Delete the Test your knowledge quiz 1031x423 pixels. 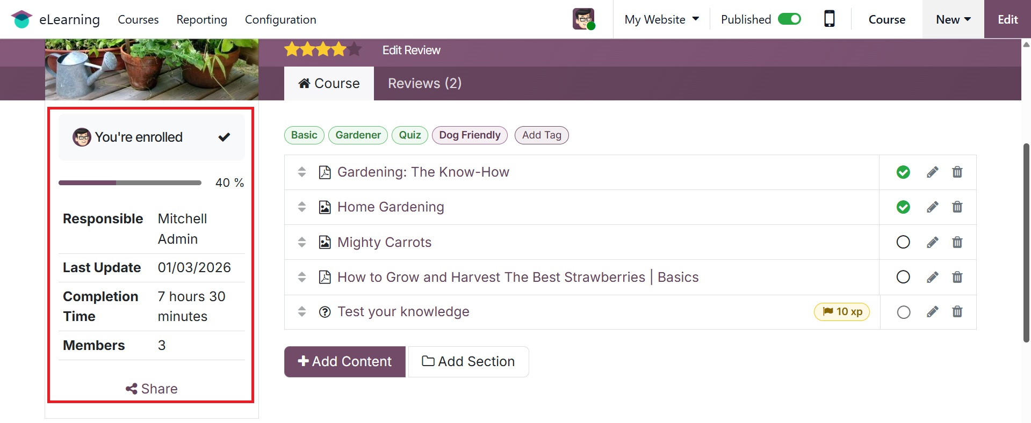(x=957, y=312)
